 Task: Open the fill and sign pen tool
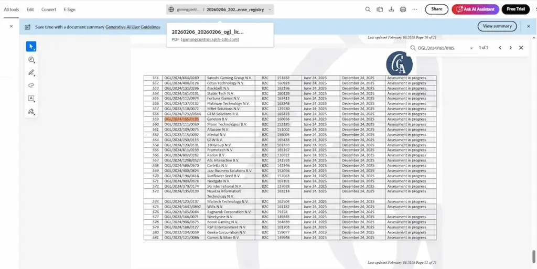pyautogui.click(x=31, y=112)
